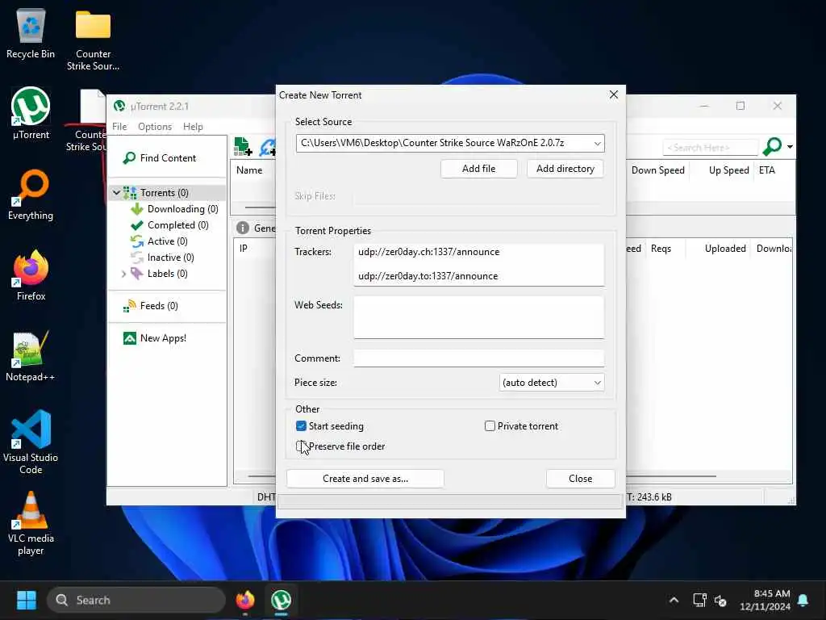Screen dimensions: 826x620
Task: Select Feeds (0) in the sidebar
Action: tap(159, 306)
